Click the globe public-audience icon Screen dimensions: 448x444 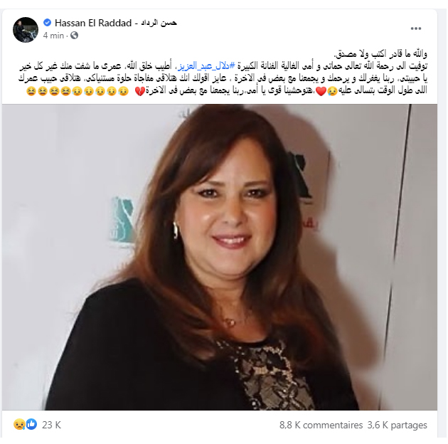click(74, 36)
